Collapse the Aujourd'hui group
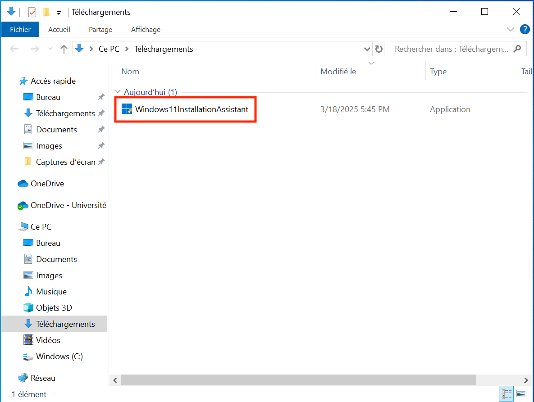Image resolution: width=534 pixels, height=402 pixels. (x=118, y=92)
